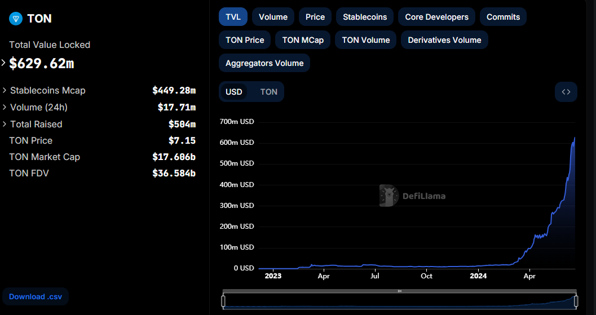The image size is (596, 315).
Task: Switch chart denomination to TON
Action: tap(269, 92)
